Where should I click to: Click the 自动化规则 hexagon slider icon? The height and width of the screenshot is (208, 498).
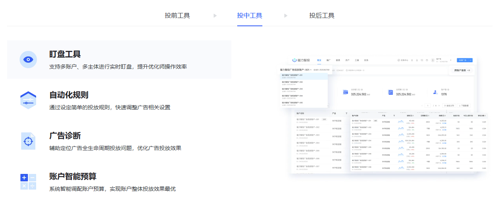(28, 100)
